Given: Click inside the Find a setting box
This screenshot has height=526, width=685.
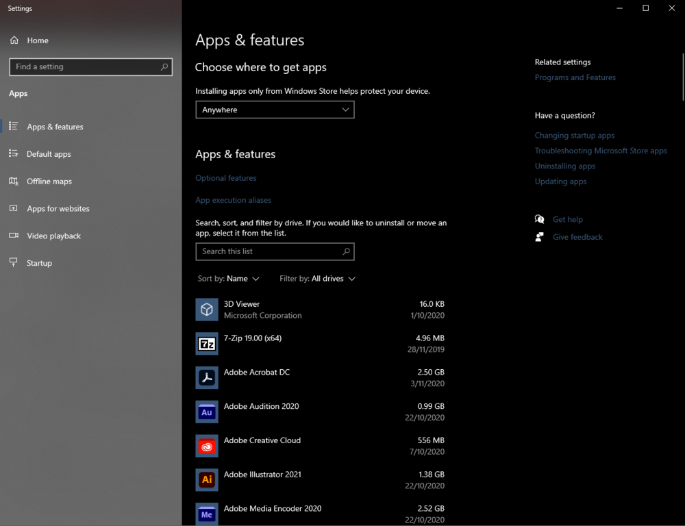Looking at the screenshot, I should click(x=86, y=67).
